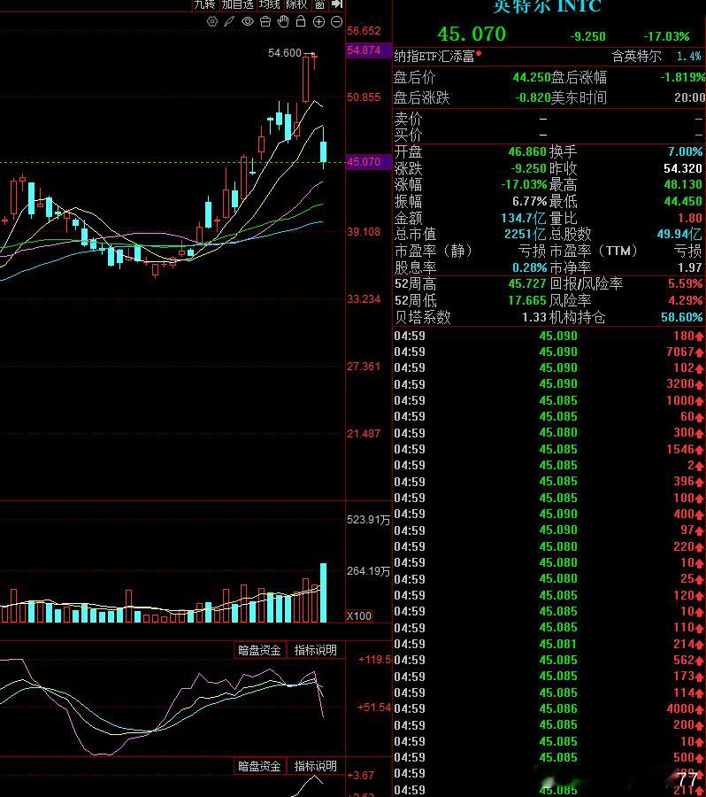This screenshot has height=797, width=706.
Task: Click the trade row with volume 1546
Action: [x=549, y=449]
